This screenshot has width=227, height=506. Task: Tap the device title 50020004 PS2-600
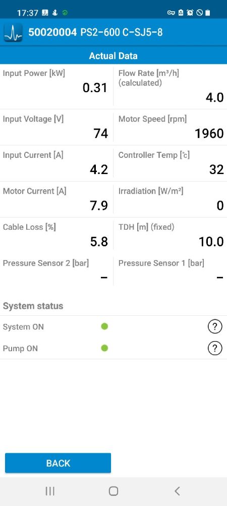(x=95, y=32)
